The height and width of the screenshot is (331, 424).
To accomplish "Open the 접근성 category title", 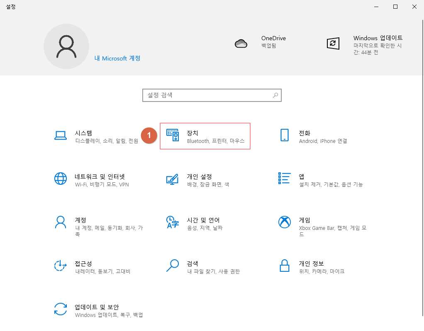I will pyautogui.click(x=83, y=263).
